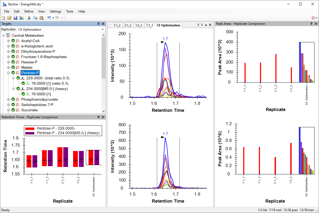The height and width of the screenshot is (213, 319).
Task: Click the Targets tree vertical scrollbar
Action: pyautogui.click(x=104, y=67)
